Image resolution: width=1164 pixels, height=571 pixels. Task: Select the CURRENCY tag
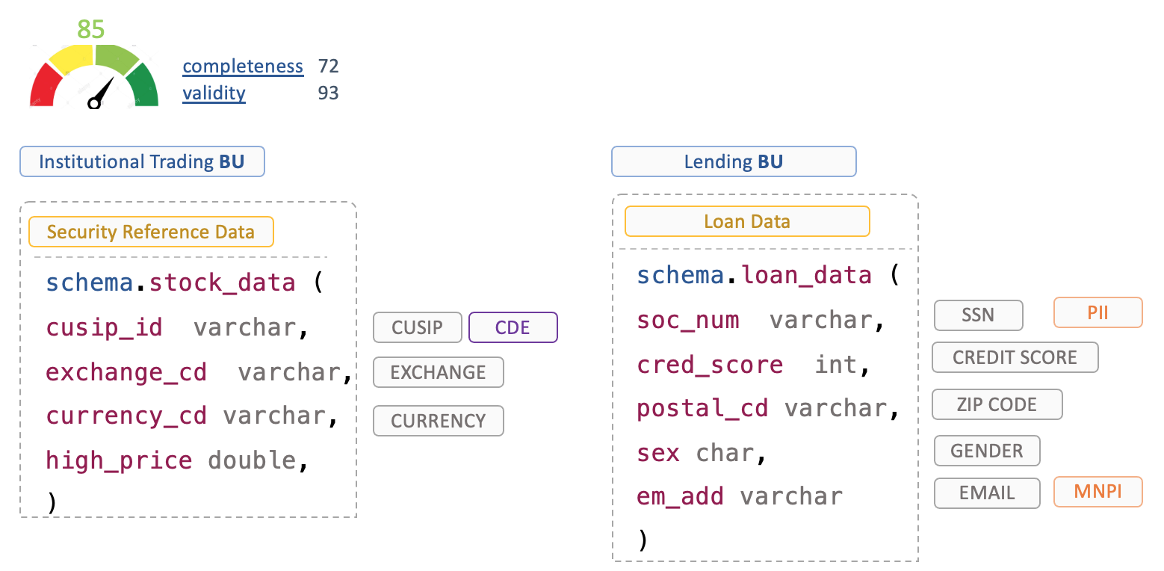(438, 421)
